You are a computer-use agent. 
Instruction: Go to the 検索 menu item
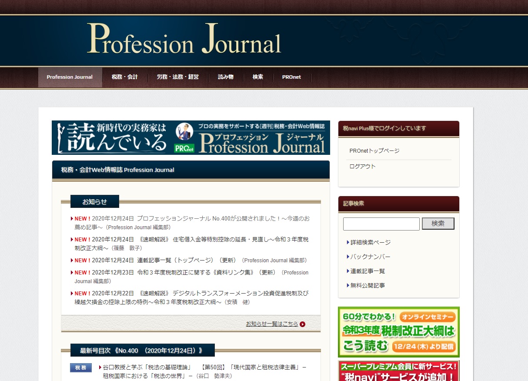click(258, 77)
